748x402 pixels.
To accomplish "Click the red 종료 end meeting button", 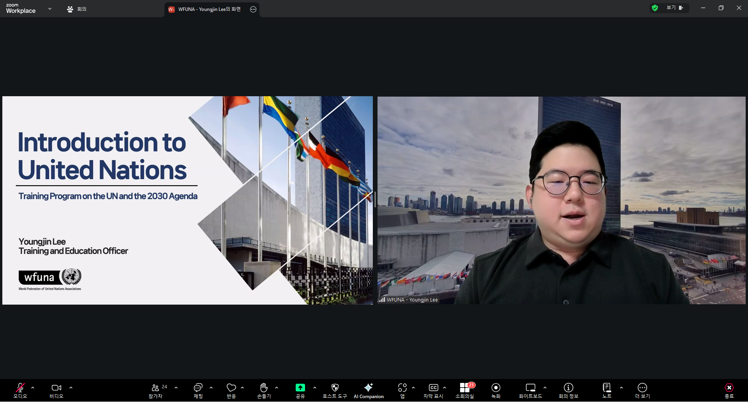I will [x=729, y=390].
